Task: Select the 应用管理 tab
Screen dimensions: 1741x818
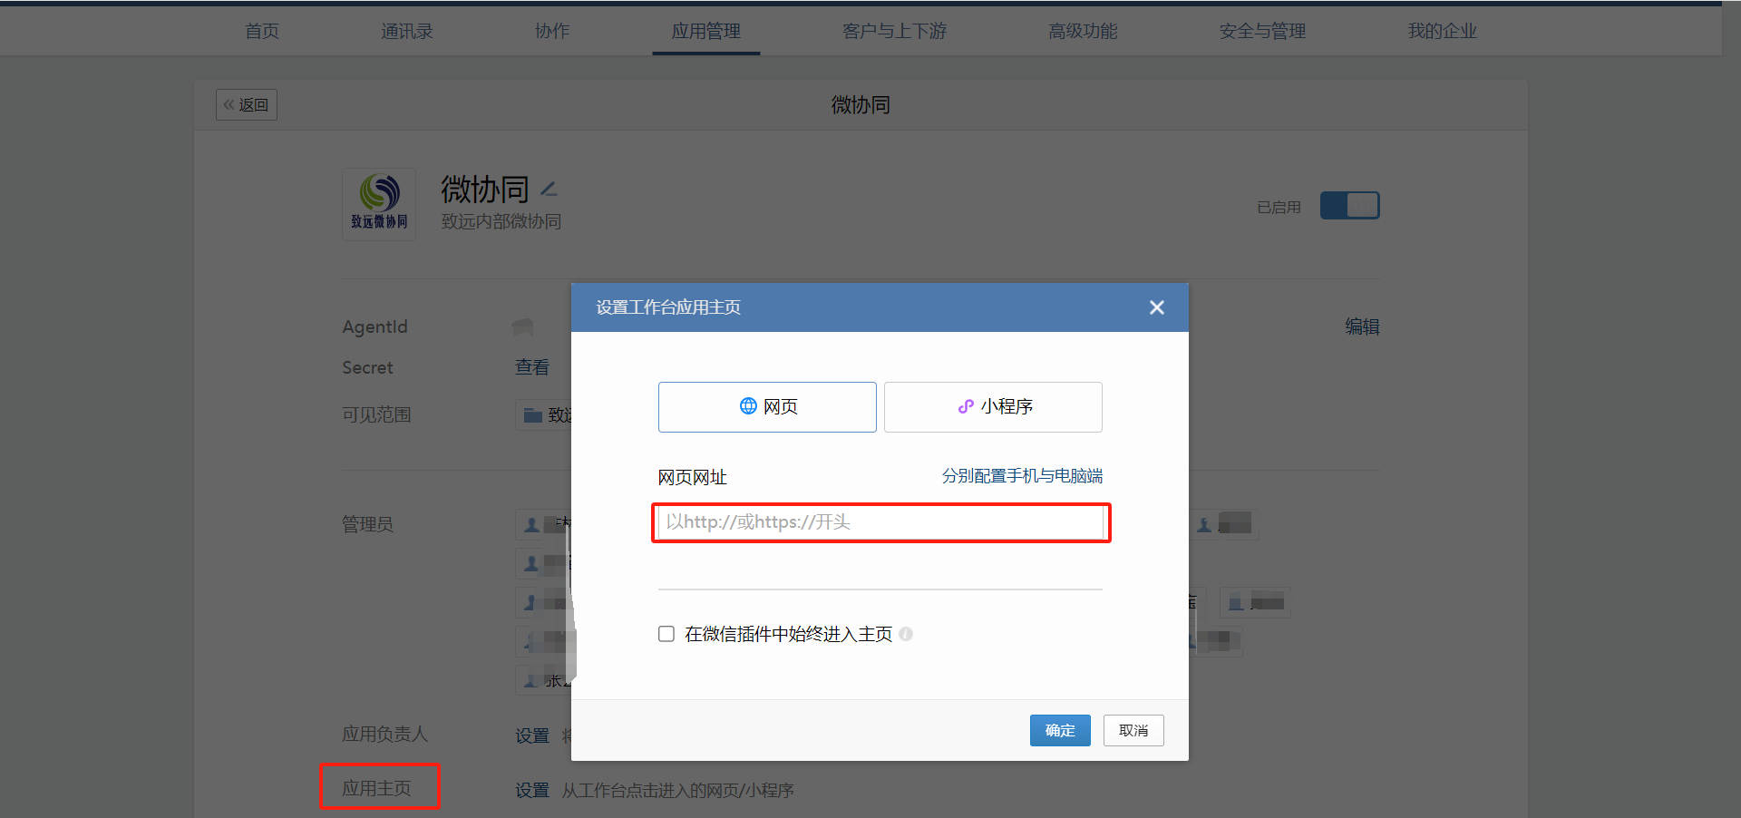Action: (706, 31)
